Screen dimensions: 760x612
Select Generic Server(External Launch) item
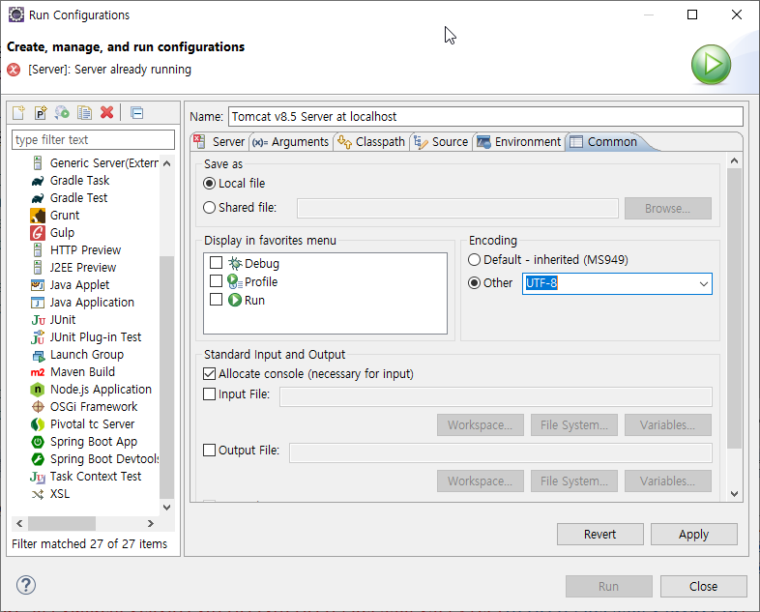[x=103, y=162]
